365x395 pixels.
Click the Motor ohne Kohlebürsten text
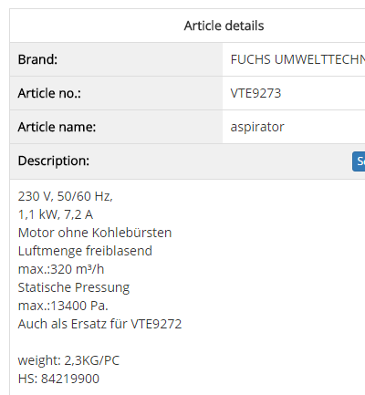coord(95,233)
